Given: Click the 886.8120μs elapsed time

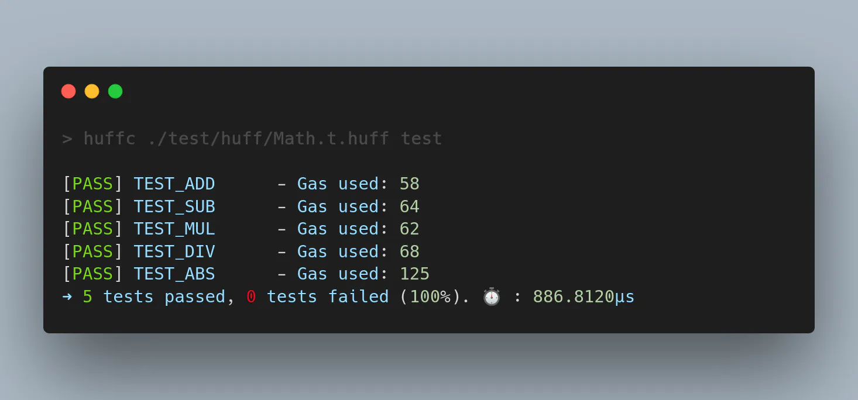Looking at the screenshot, I should 583,296.
